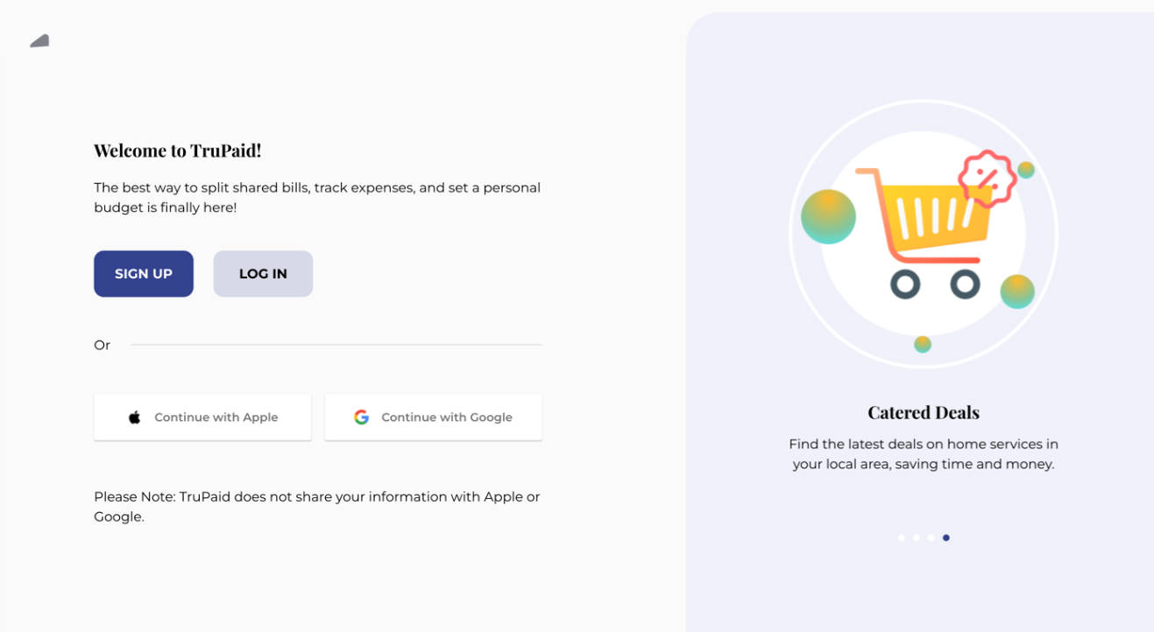Click the green gradient circle beside the cart

click(x=827, y=214)
